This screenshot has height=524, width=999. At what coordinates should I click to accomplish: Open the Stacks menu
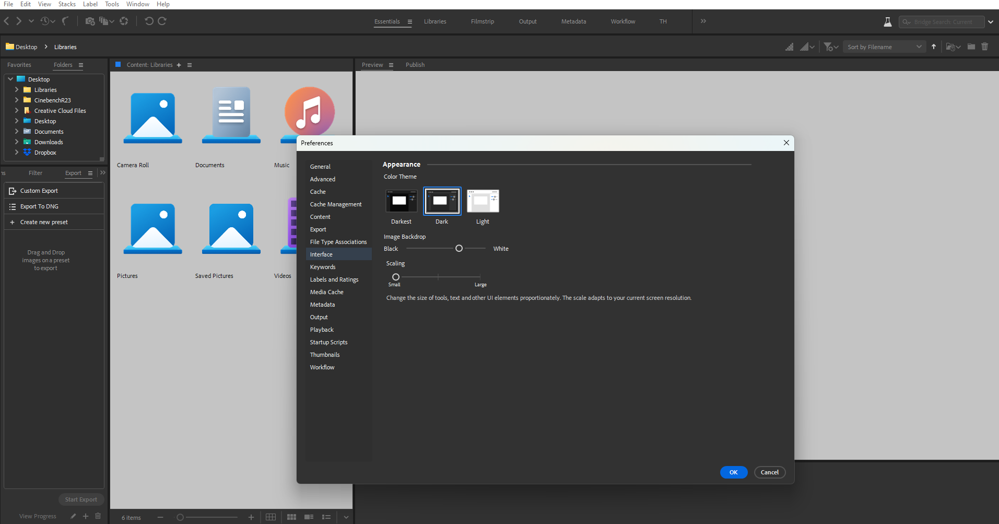click(x=67, y=4)
